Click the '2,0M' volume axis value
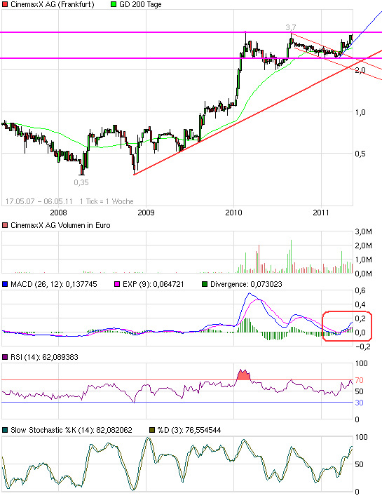 click(363, 245)
